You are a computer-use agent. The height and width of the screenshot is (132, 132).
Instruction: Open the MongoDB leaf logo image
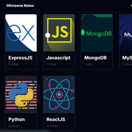(x=97, y=33)
